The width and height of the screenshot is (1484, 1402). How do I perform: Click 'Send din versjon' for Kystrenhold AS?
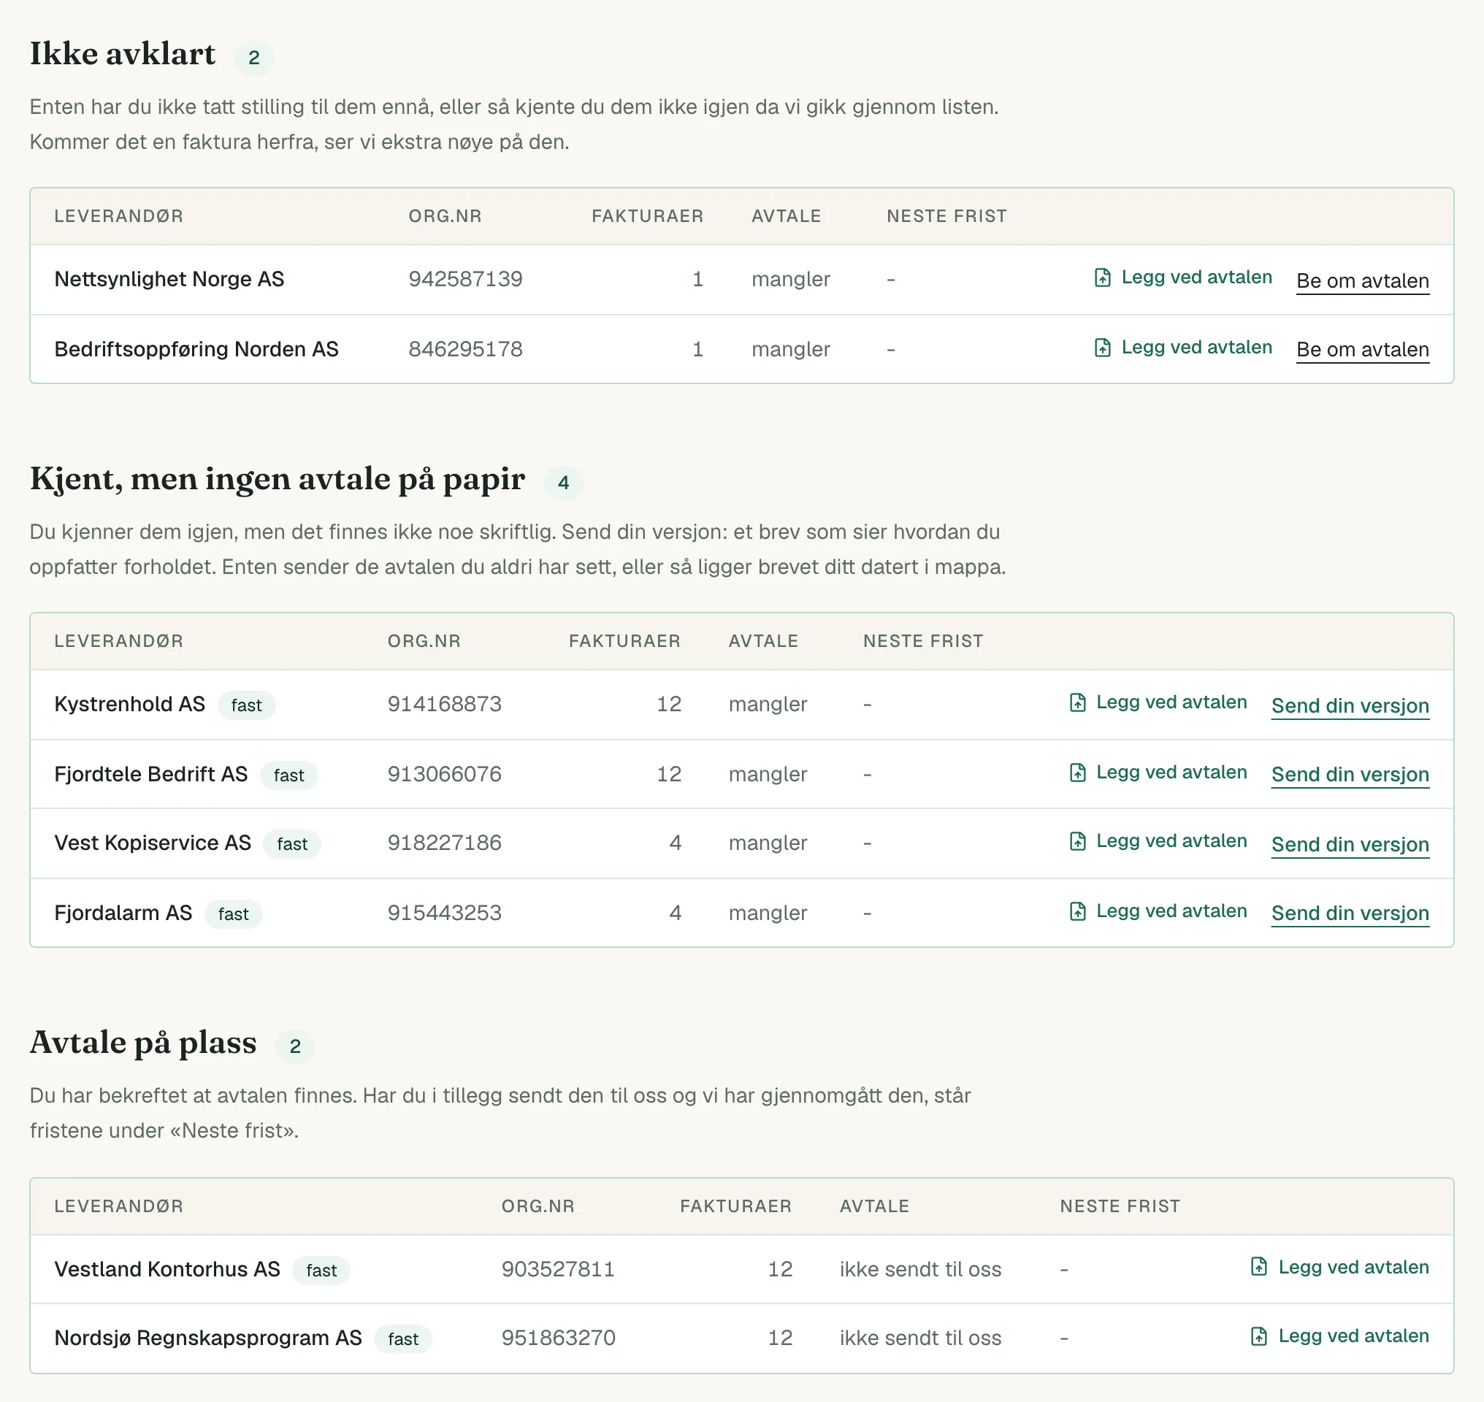1350,706
